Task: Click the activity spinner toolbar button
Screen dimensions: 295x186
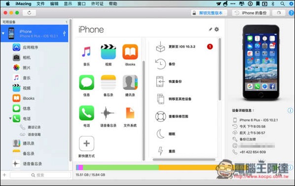Action: coord(279,13)
